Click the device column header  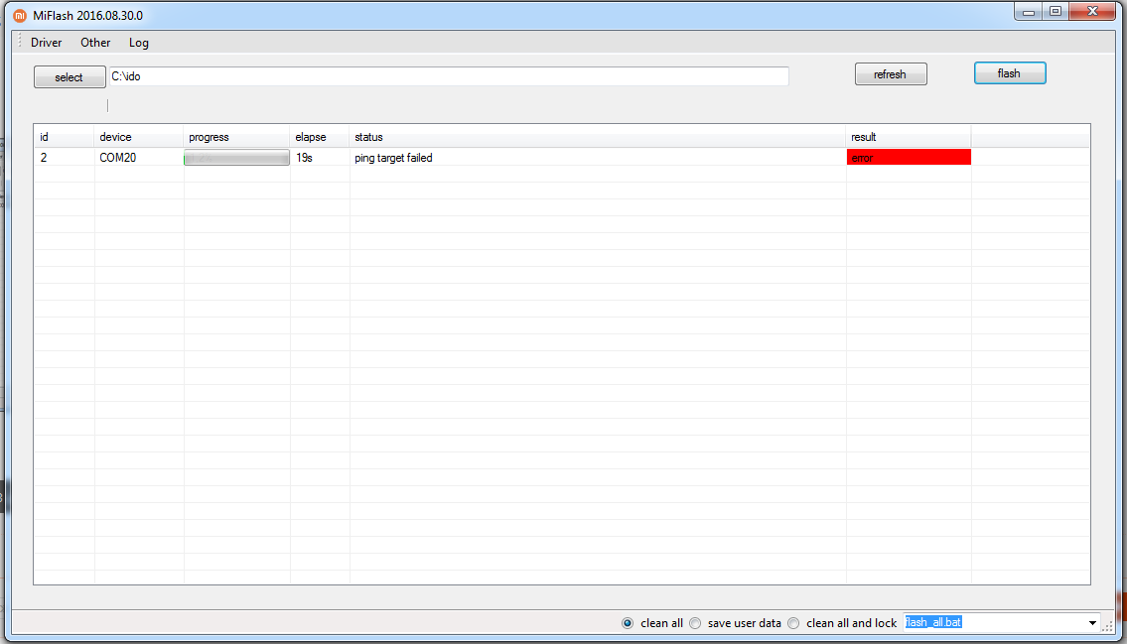138,137
